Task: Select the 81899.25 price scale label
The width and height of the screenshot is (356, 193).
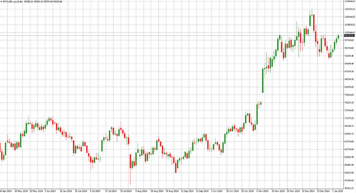Action: (350, 87)
